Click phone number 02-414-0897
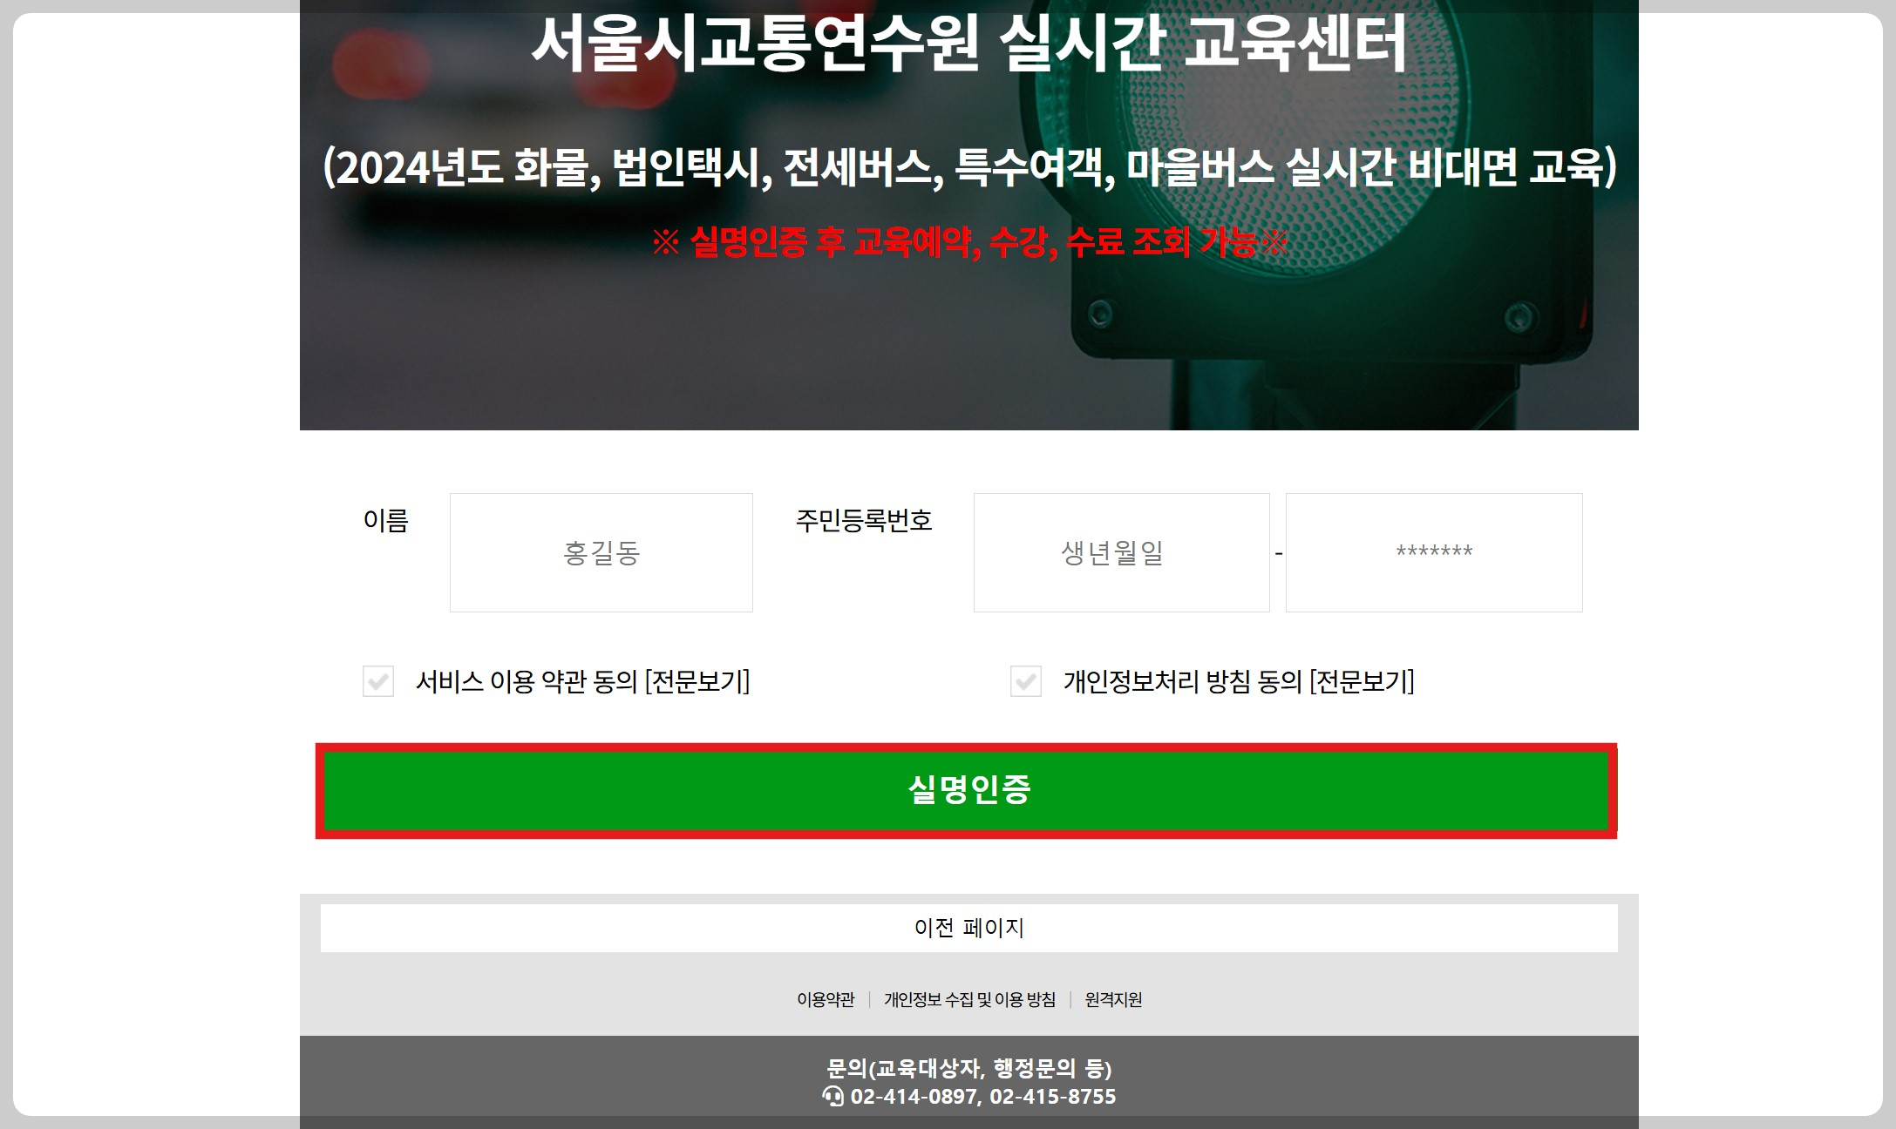This screenshot has height=1129, width=1896. 914,1096
